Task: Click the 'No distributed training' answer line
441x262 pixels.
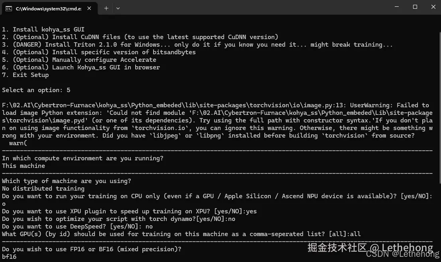Action: coord(43,189)
